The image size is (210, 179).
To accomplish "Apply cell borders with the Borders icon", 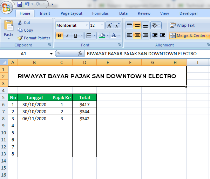I will point(89,36).
